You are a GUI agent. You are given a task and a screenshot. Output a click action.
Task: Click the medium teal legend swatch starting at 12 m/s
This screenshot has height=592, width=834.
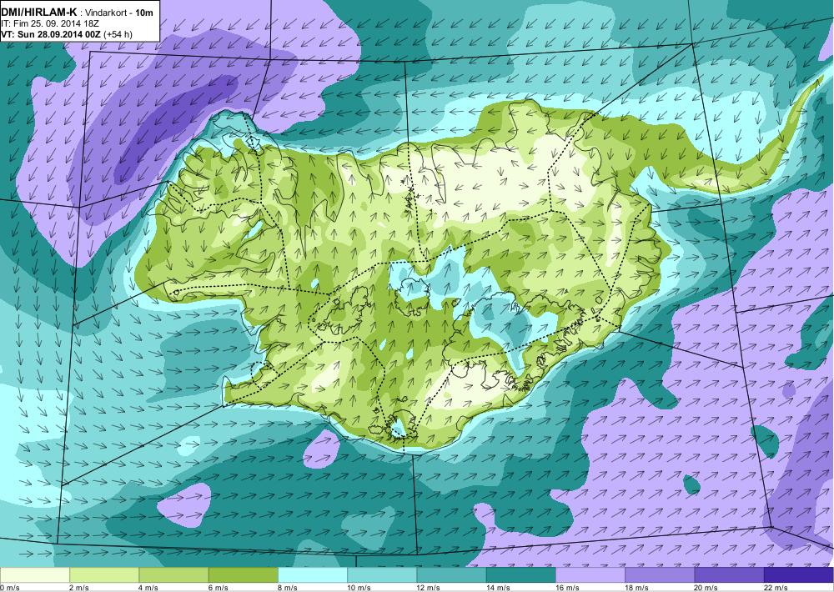[451, 575]
